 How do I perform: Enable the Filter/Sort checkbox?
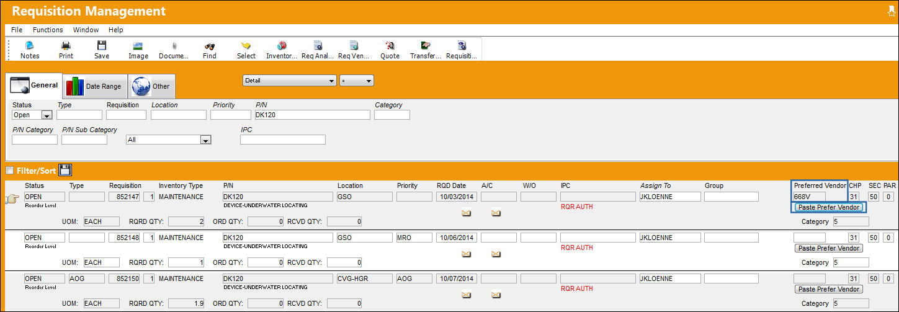(9, 171)
